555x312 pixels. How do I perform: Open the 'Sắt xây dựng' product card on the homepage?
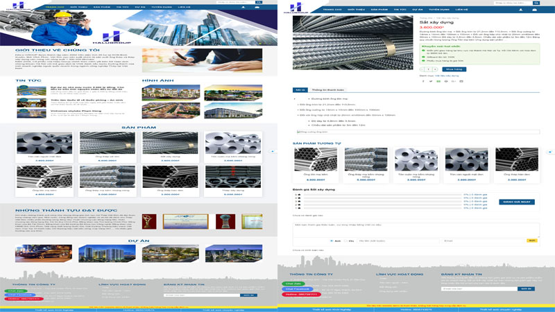coord(170,147)
